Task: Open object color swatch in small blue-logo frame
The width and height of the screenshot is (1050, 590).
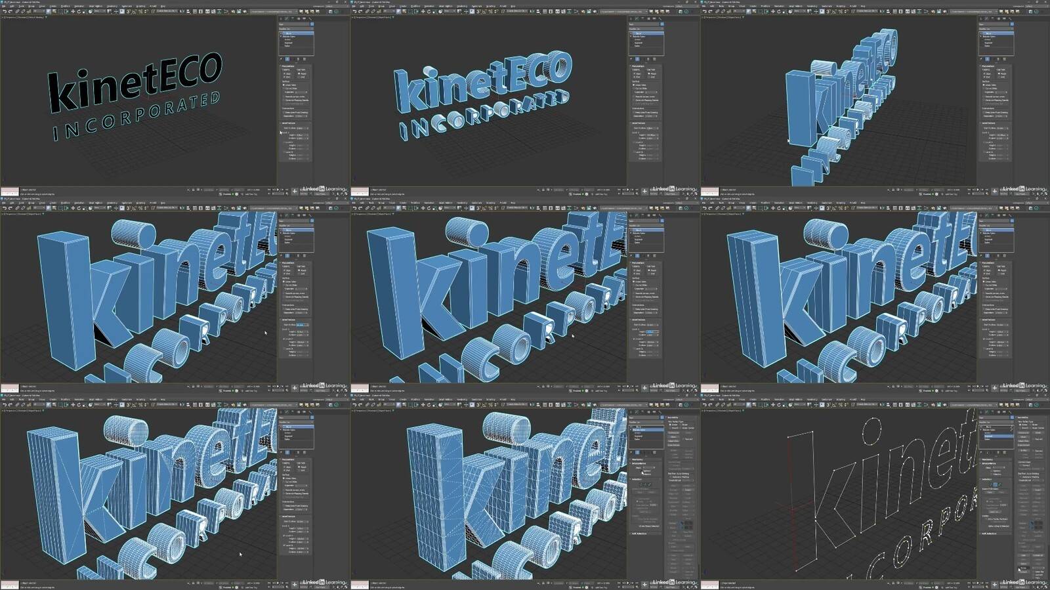Action: tap(662, 24)
